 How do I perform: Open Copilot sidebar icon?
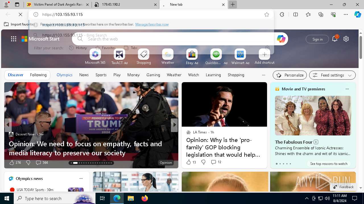click(357, 14)
